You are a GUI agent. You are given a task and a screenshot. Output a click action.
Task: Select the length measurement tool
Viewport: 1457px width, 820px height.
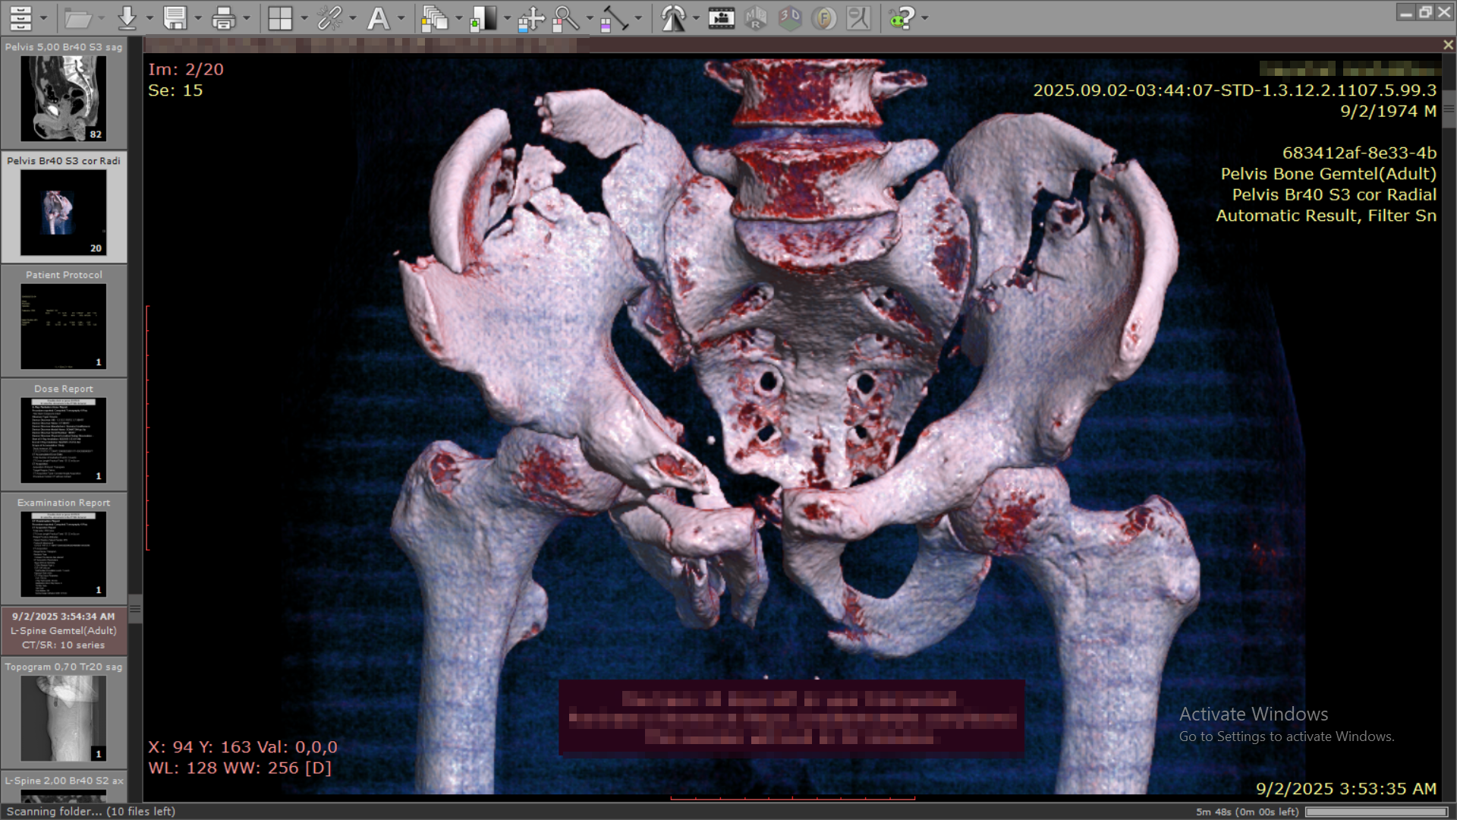click(614, 17)
